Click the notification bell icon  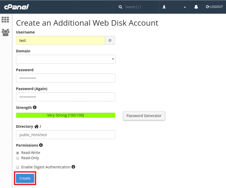(x=196, y=7)
